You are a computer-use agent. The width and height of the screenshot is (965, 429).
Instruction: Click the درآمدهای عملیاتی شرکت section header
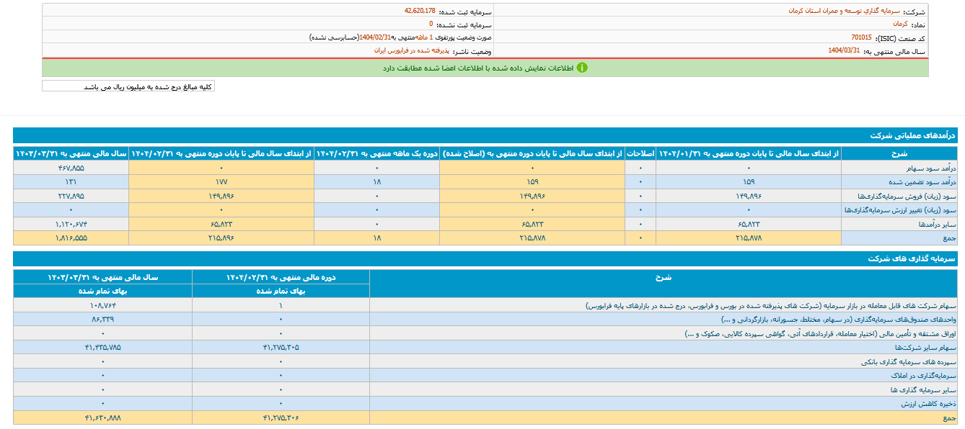pos(912,135)
